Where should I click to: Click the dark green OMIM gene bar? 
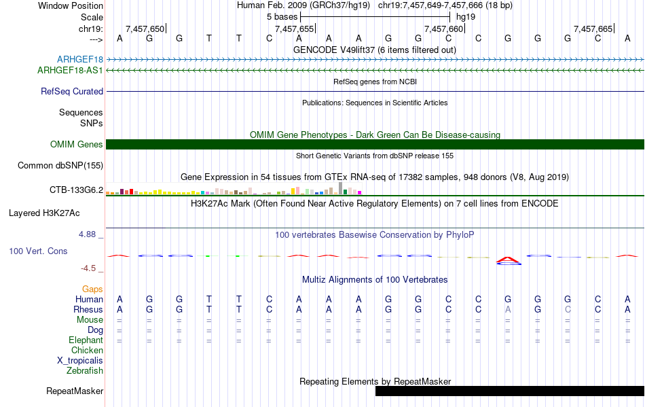point(375,145)
